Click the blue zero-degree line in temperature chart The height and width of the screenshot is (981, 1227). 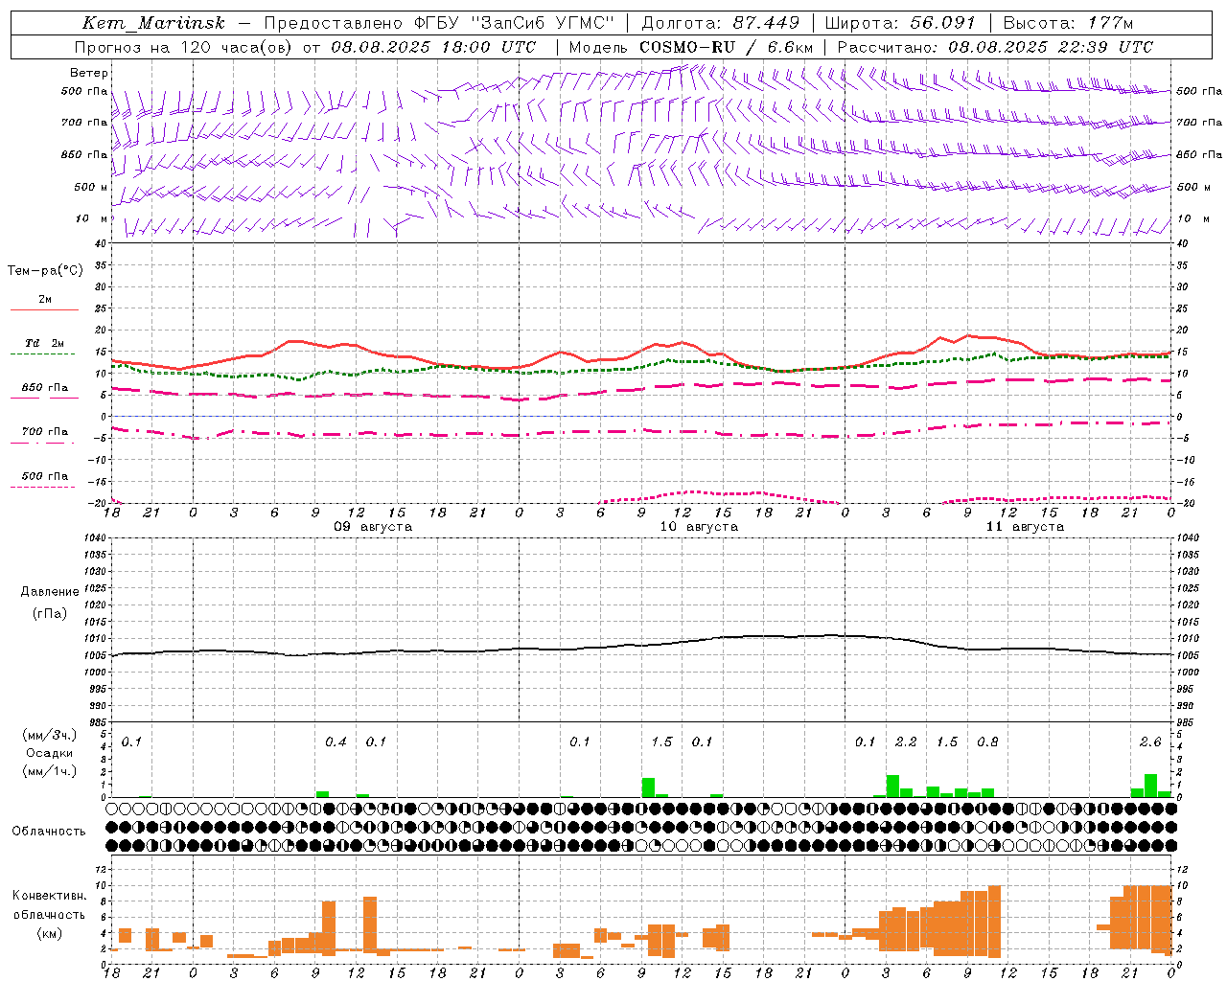[641, 416]
